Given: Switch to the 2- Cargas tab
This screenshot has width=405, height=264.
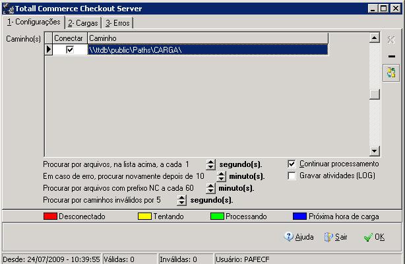Looking at the screenshot, I should point(81,23).
